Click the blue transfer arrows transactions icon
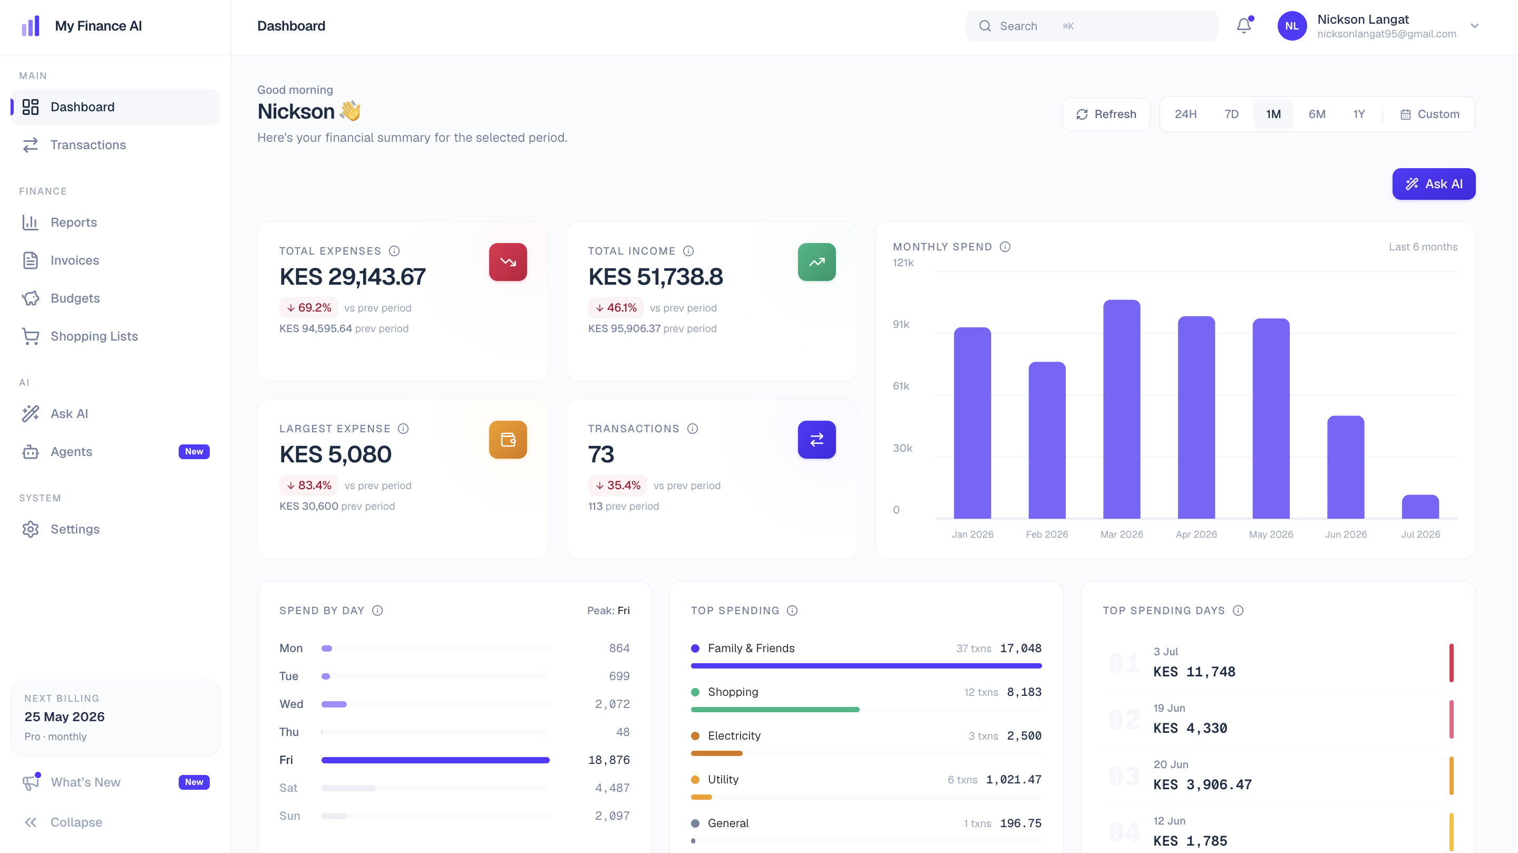Image resolution: width=1518 pixels, height=853 pixels. click(817, 439)
